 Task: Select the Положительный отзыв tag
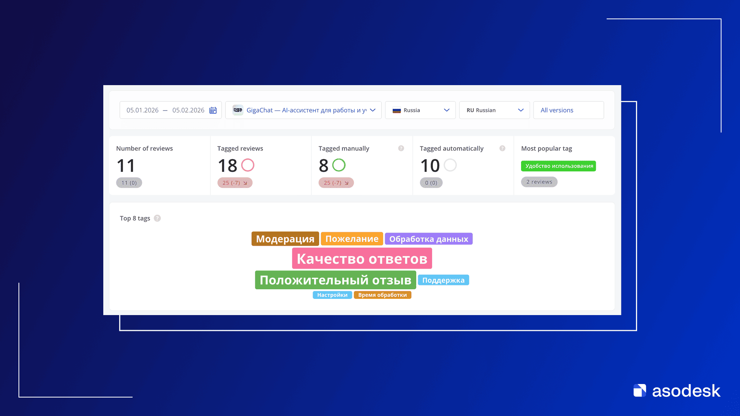[x=335, y=280]
